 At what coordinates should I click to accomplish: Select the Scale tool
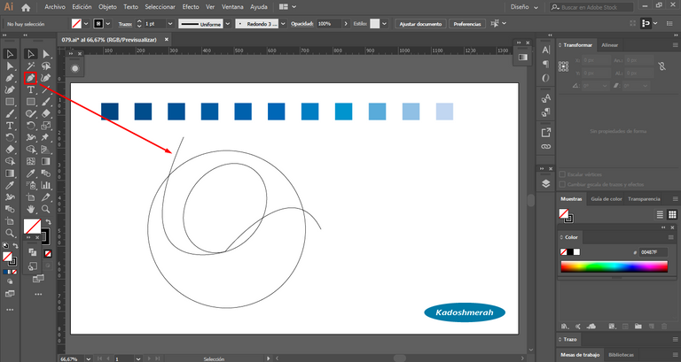[x=45, y=126]
